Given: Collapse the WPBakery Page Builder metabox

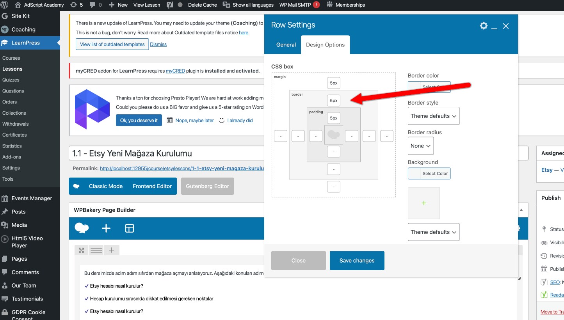Looking at the screenshot, I should point(521,210).
